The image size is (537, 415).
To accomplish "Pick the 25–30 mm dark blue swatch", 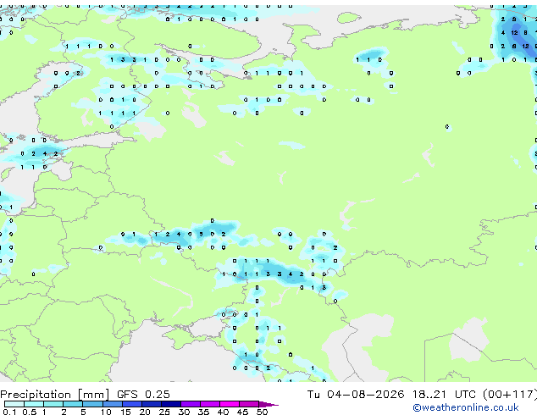I will 171,404.
